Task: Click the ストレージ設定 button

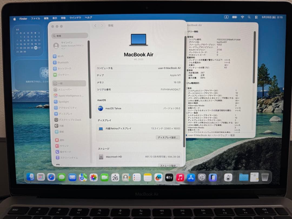Action: 168,165
